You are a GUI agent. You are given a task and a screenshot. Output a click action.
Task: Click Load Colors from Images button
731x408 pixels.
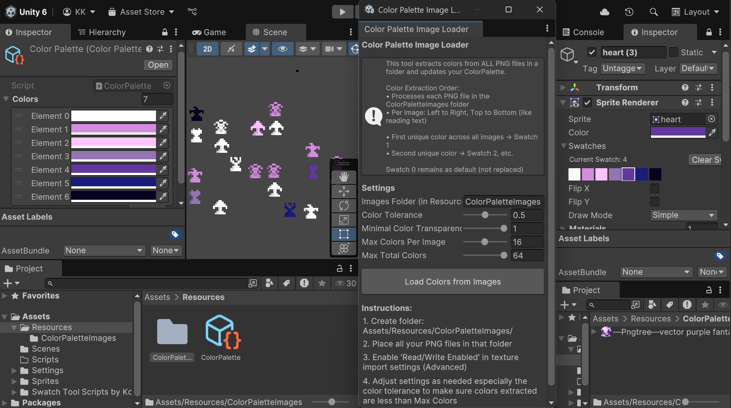tap(453, 281)
